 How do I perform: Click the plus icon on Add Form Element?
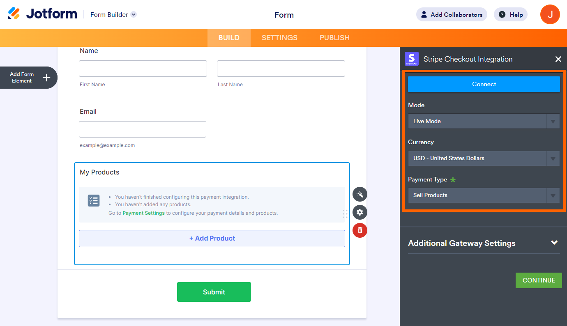point(46,78)
